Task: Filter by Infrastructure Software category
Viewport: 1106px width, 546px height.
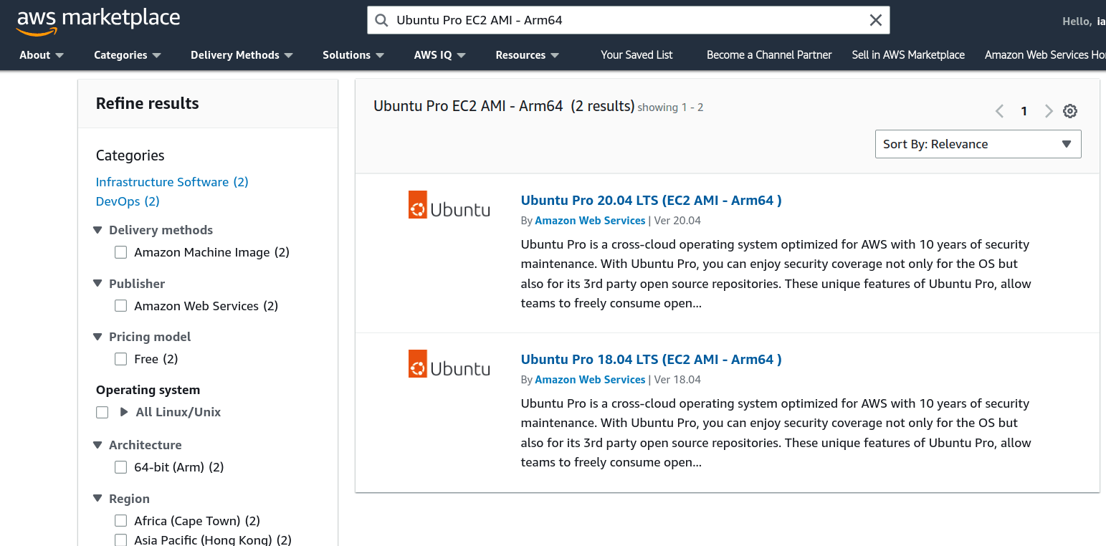Action: pyautogui.click(x=172, y=182)
